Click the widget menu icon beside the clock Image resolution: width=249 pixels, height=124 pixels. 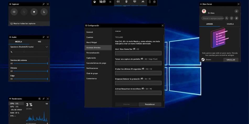(x=110, y=2)
